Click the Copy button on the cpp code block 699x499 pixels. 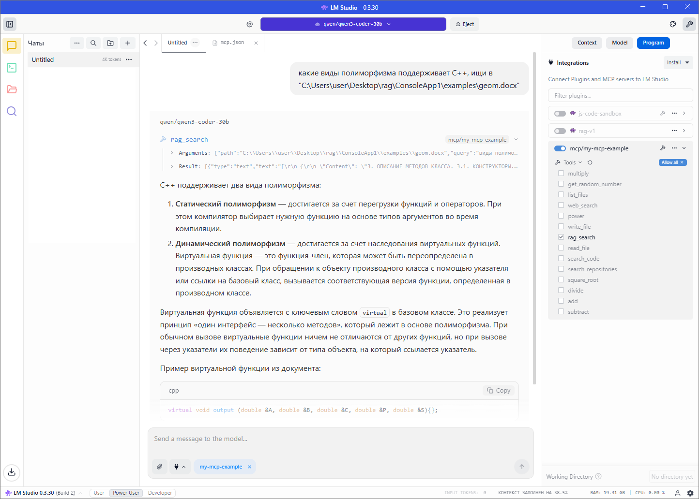coord(498,390)
